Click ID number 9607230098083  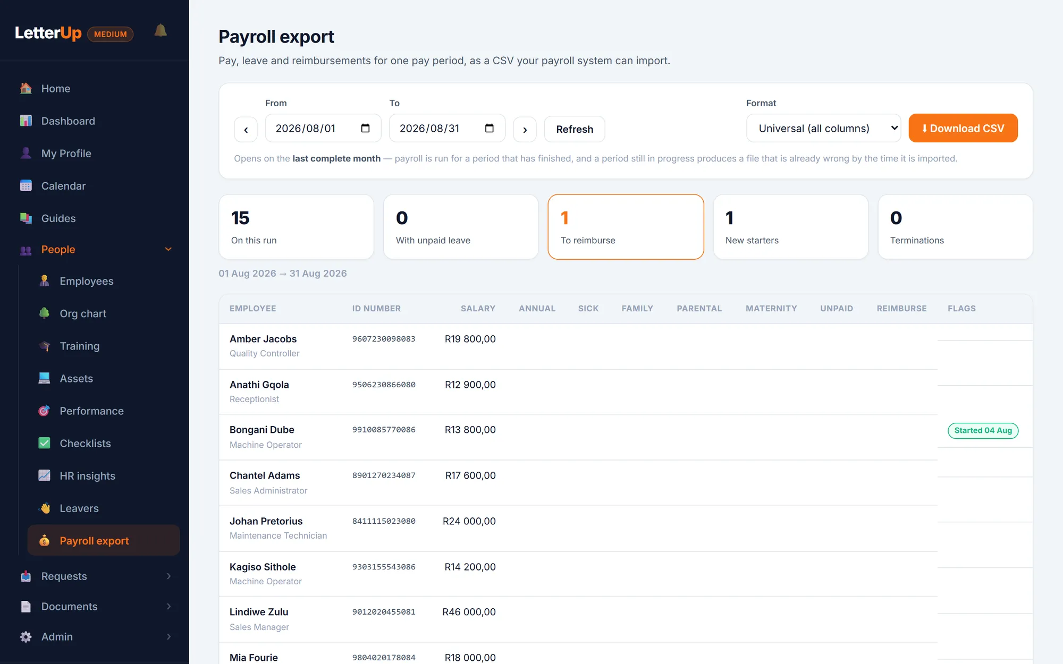(x=384, y=339)
